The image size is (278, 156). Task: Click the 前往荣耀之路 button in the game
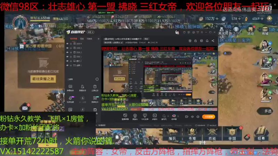[x=43, y=79]
